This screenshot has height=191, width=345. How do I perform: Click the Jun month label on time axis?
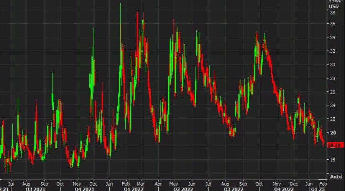click(x=190, y=183)
